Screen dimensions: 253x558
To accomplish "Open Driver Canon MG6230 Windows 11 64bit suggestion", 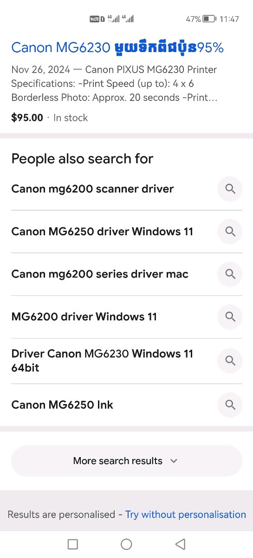I will (102, 360).
